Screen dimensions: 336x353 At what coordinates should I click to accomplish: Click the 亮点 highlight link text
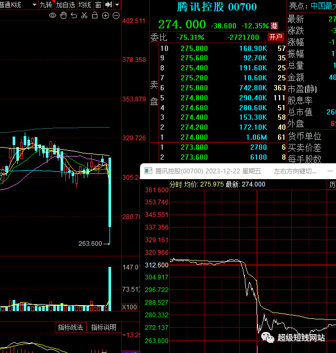tap(323, 6)
